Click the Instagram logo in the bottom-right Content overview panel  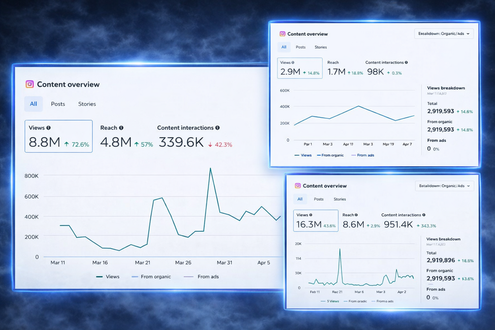pos(297,186)
